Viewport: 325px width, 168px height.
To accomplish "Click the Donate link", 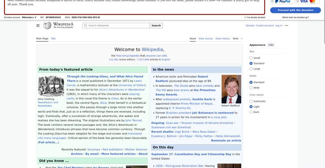I will [x=250, y=26].
